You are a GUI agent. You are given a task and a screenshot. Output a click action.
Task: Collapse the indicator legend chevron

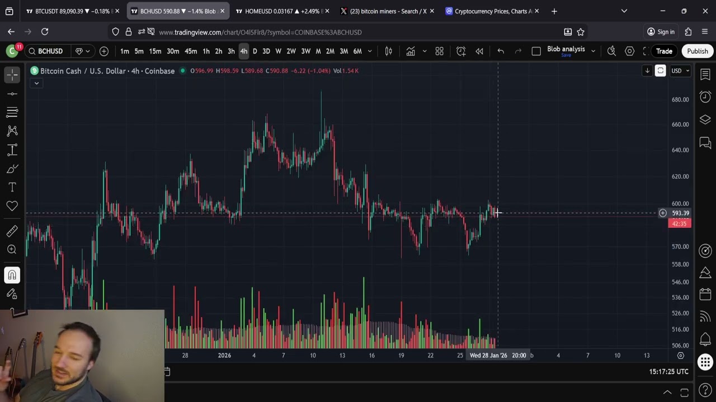click(36, 83)
